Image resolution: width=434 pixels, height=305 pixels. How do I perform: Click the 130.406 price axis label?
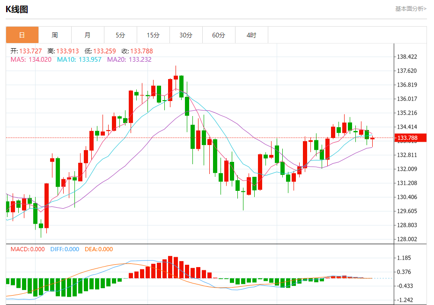[x=407, y=197]
